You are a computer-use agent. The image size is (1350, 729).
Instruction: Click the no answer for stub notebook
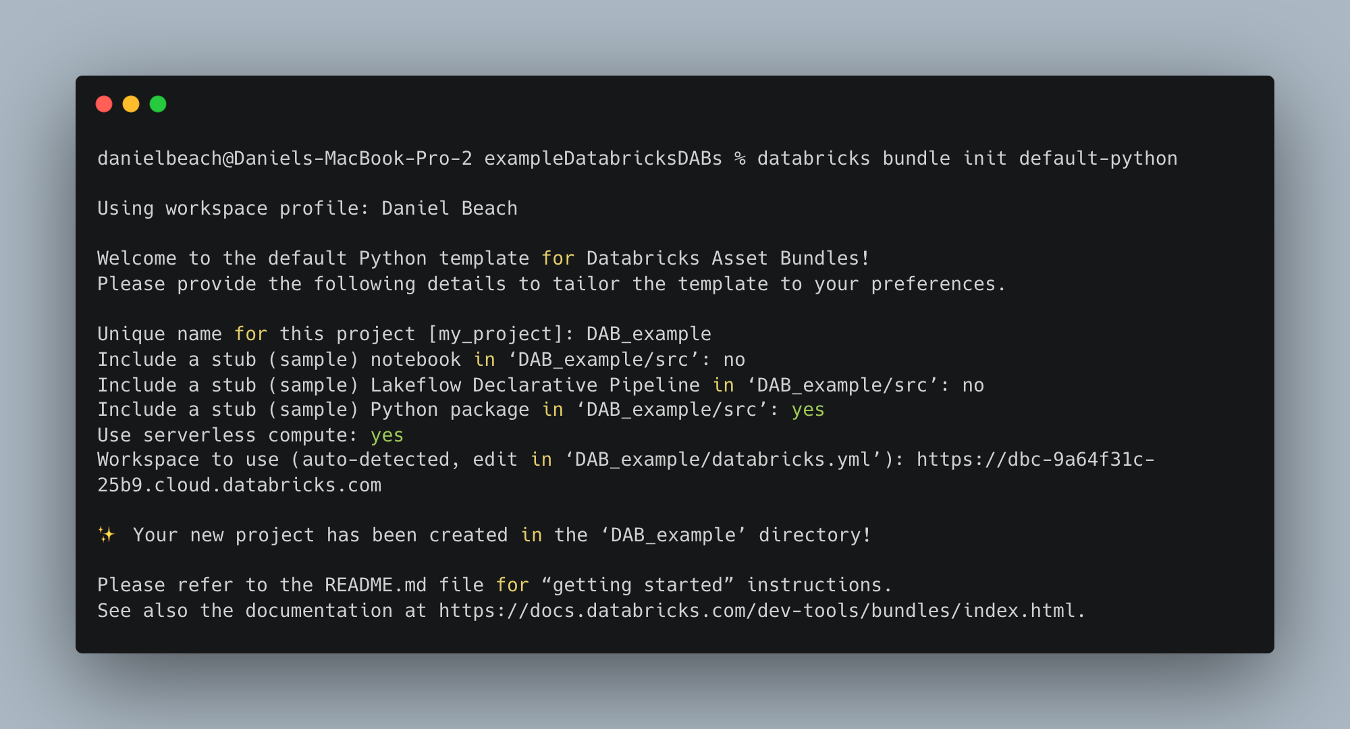tap(734, 359)
